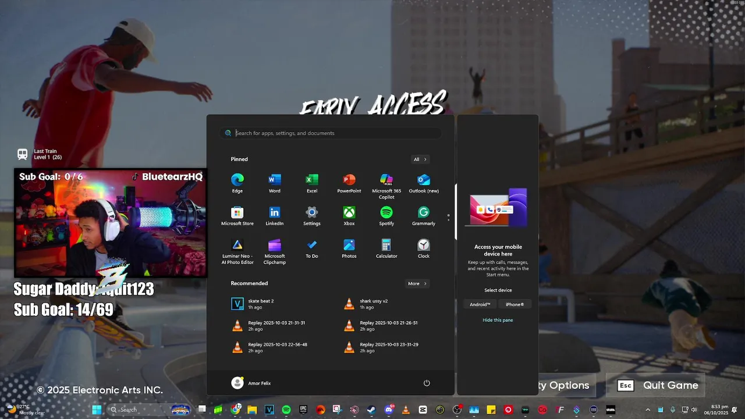Open Task View on the taskbar
745x419 pixels.
pos(202,410)
